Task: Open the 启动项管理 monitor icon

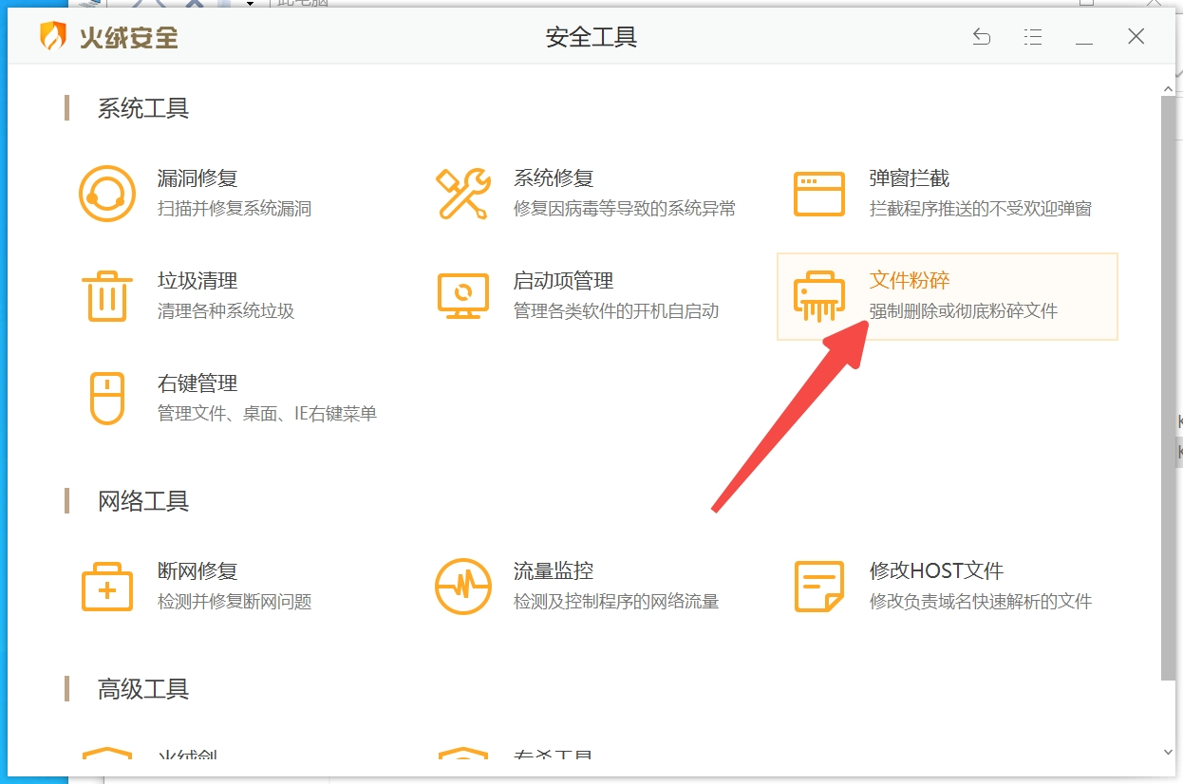Action: [x=462, y=296]
